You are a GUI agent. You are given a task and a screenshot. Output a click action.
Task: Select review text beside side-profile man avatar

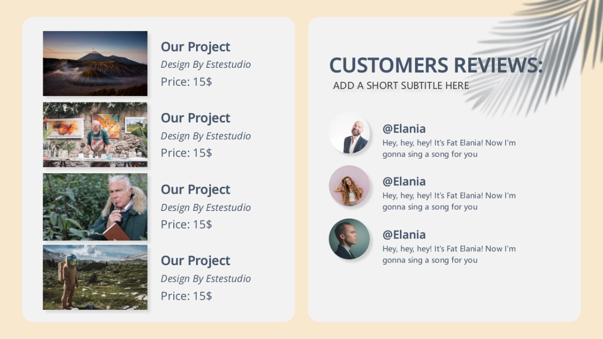449,254
